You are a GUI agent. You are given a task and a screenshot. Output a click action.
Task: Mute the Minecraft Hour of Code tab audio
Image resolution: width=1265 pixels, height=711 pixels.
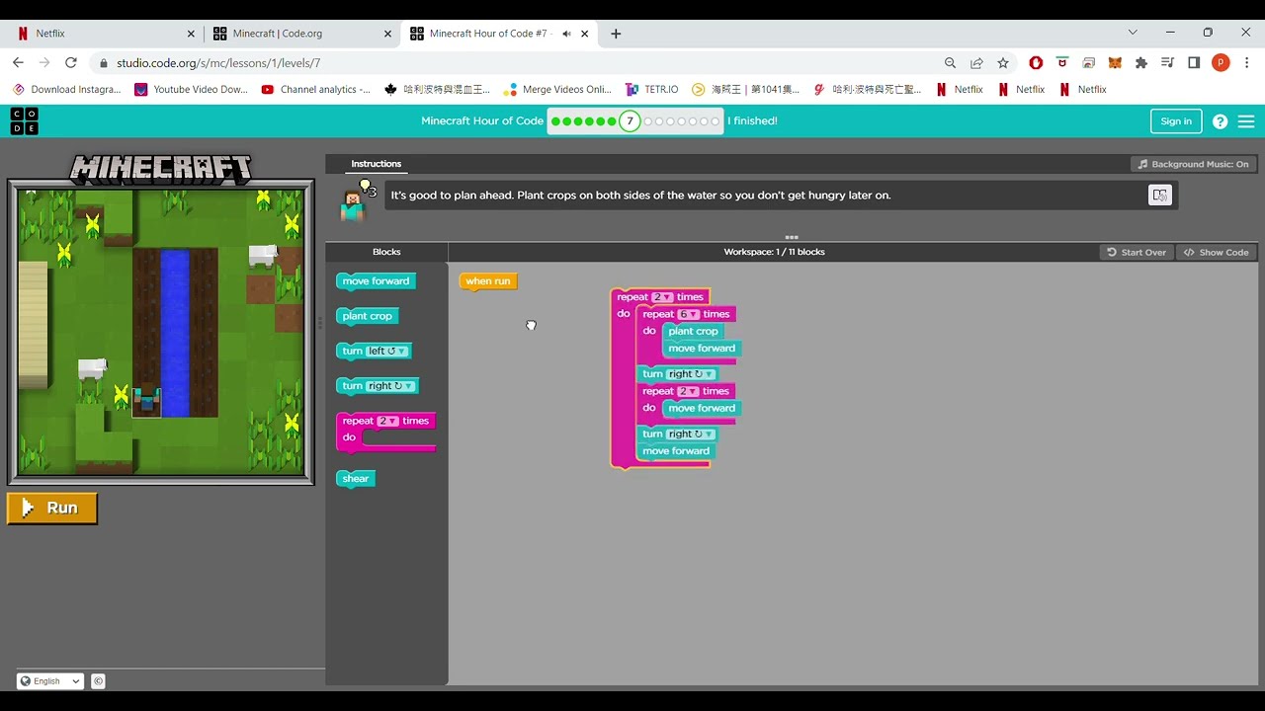click(566, 34)
